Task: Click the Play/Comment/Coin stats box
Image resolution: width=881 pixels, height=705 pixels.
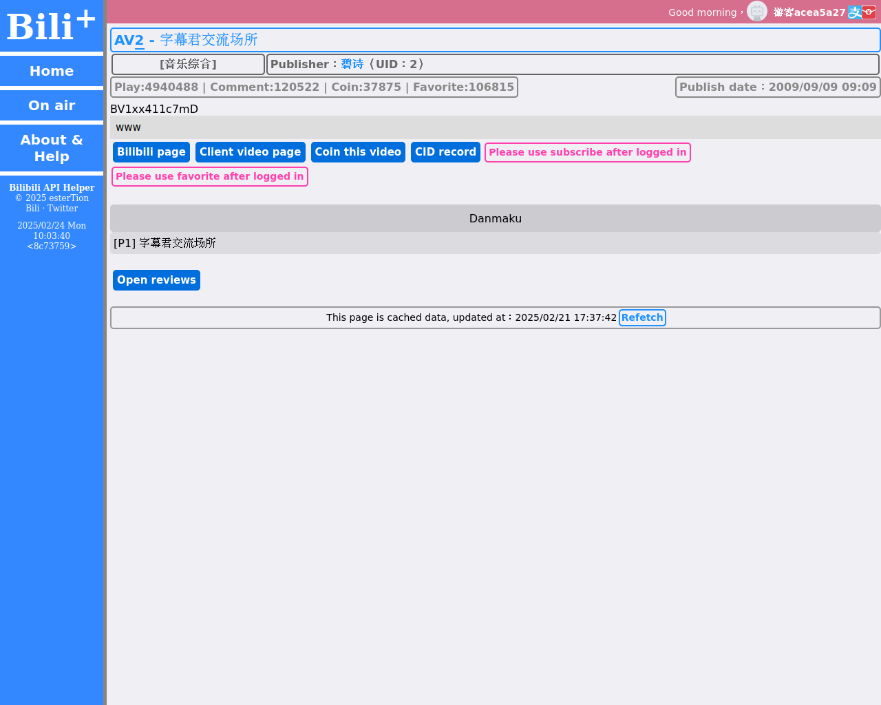Action: [314, 87]
